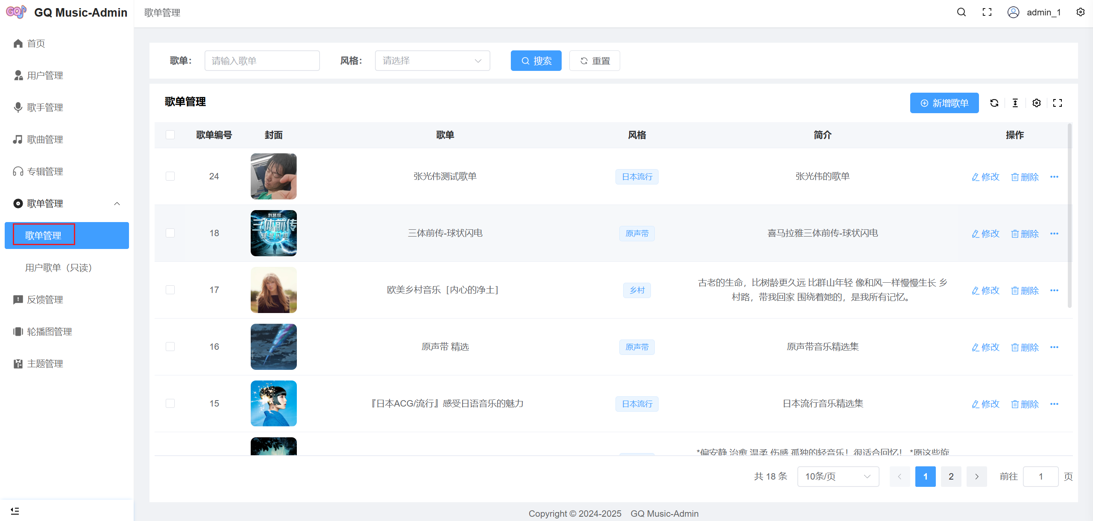Open table column settings gear icon
The height and width of the screenshot is (521, 1093).
[x=1036, y=103]
